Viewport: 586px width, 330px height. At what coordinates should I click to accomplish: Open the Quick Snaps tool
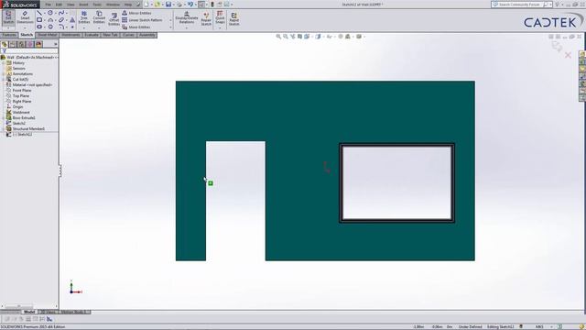click(220, 17)
